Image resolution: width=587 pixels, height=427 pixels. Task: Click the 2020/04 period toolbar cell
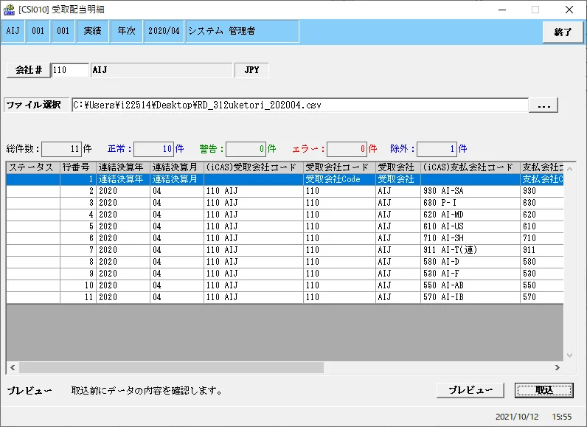[x=164, y=31]
